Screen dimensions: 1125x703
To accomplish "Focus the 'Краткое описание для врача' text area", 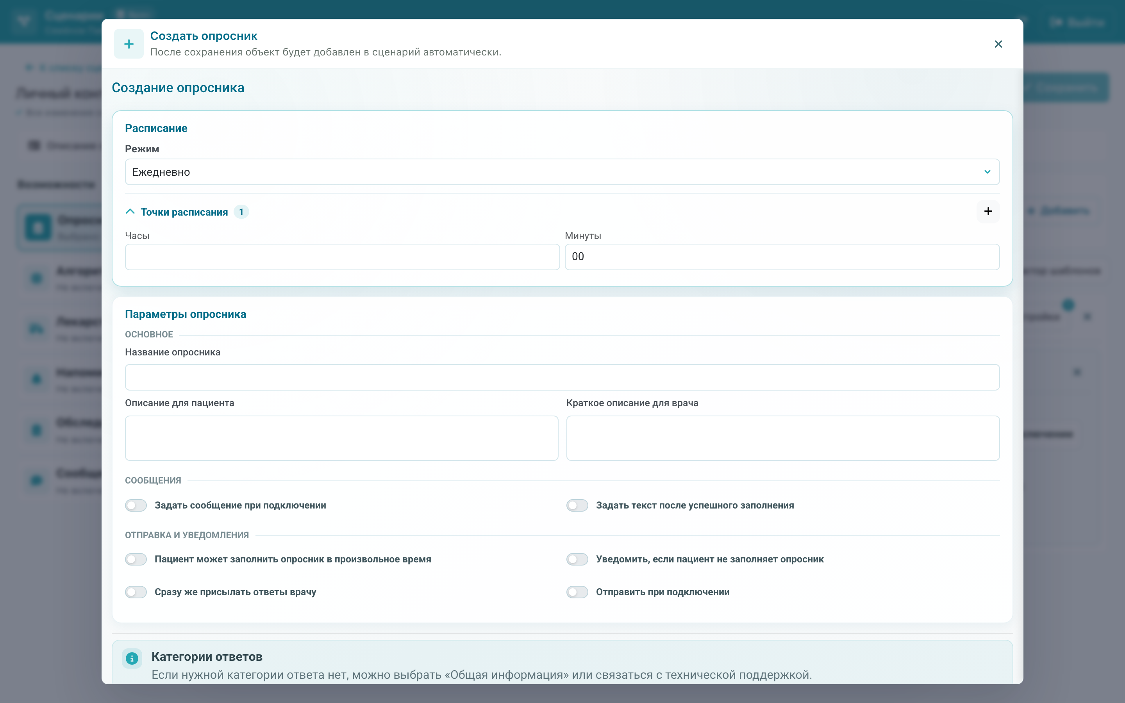I will point(783,438).
